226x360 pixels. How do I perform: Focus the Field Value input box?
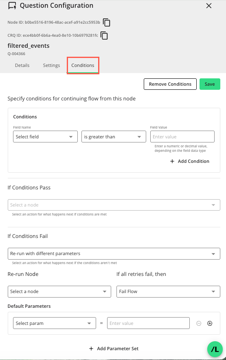(182, 137)
